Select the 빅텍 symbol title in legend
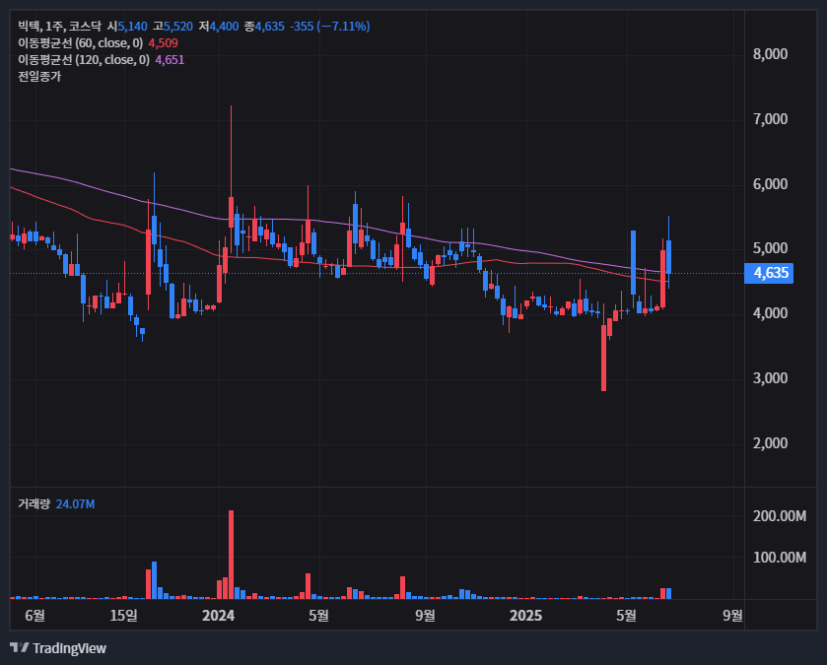 [x=30, y=26]
